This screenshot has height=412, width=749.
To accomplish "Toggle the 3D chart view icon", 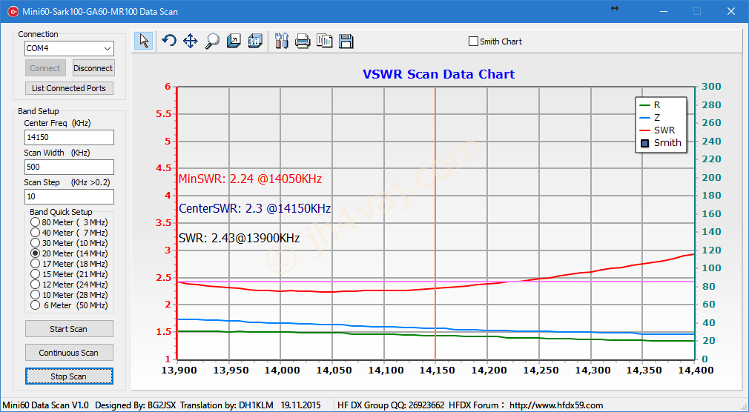I will pos(255,41).
